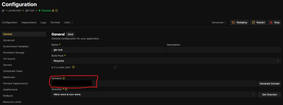Open the Configuration tab
This screenshot has width=283, height=105.
tap(9, 22)
